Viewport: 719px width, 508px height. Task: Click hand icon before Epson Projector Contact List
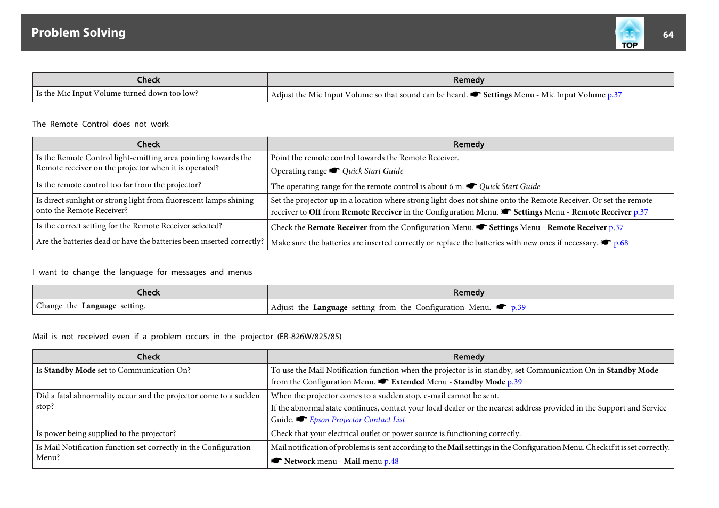[301, 419]
